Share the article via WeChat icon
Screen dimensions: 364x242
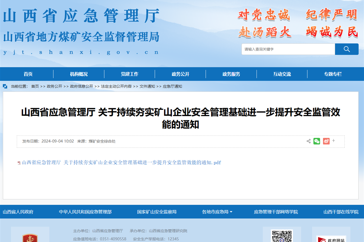click(317, 141)
